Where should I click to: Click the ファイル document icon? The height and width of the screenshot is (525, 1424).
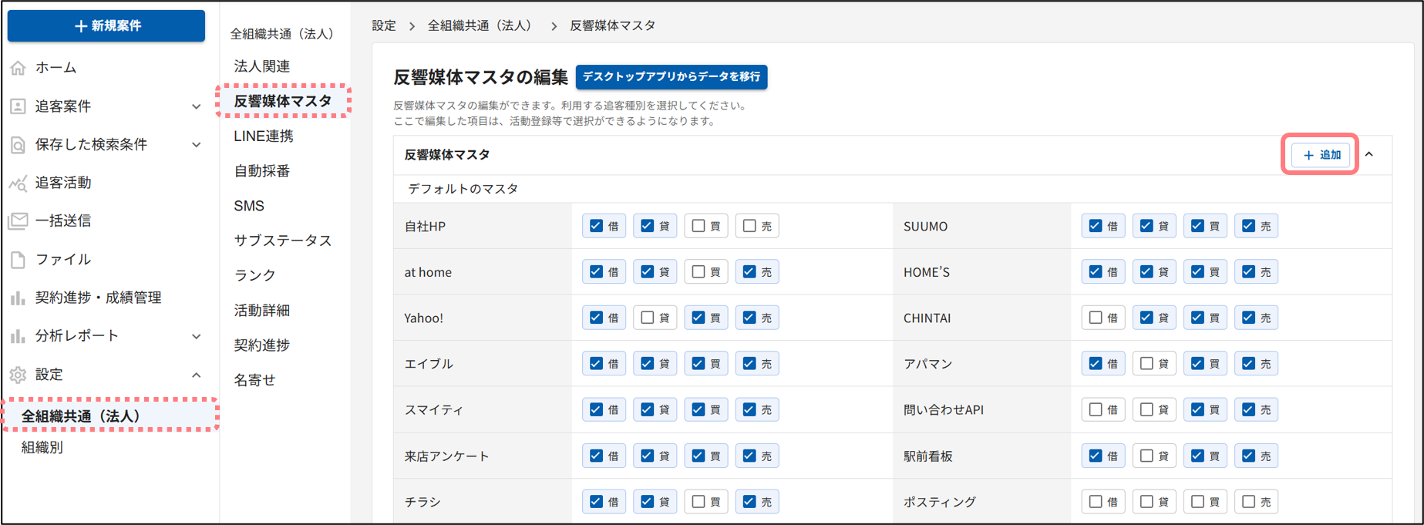pyautogui.click(x=18, y=260)
